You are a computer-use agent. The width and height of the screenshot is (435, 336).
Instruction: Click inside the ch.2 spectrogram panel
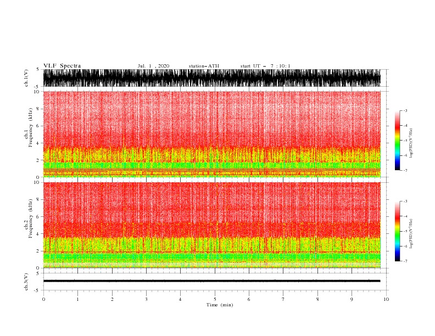tap(211, 225)
